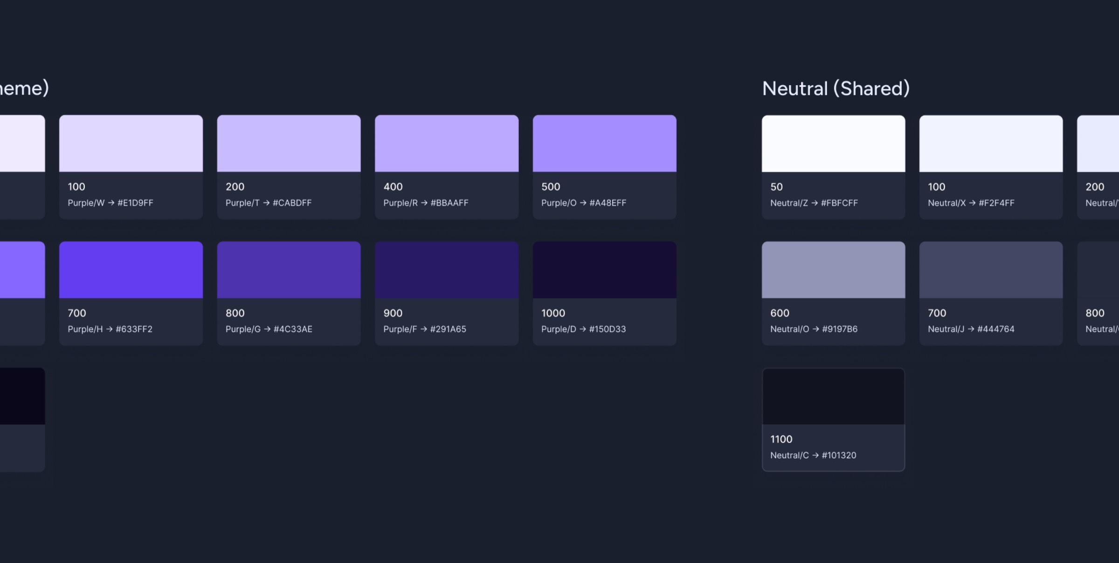Click the 'Purple/F → #291A65' label
The image size is (1119, 563).
coord(425,329)
